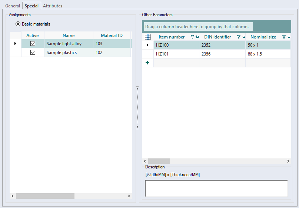Click the filter icon in Item number column
This screenshot has width=299, height=208.
[192, 37]
